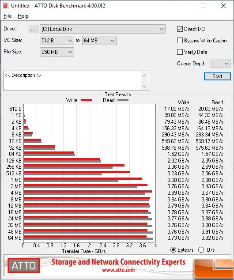Open the File menu
234x280 pixels.
tap(8, 16)
